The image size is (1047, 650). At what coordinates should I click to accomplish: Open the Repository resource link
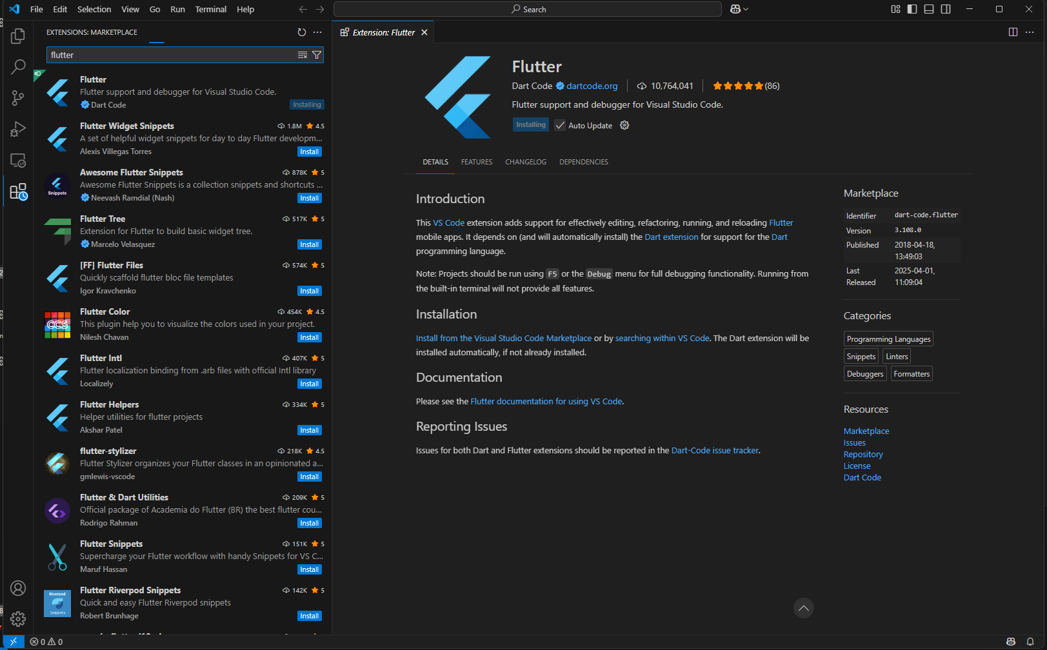(863, 454)
